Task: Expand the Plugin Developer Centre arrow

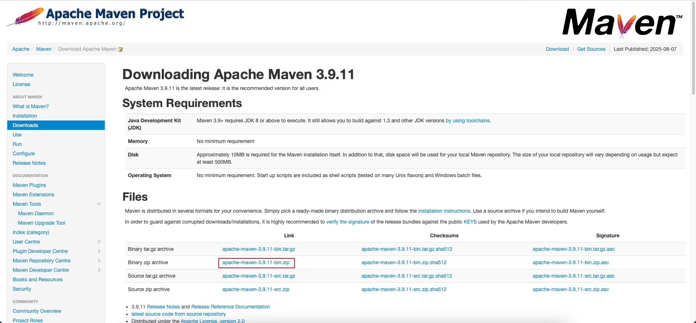Action: (99, 251)
